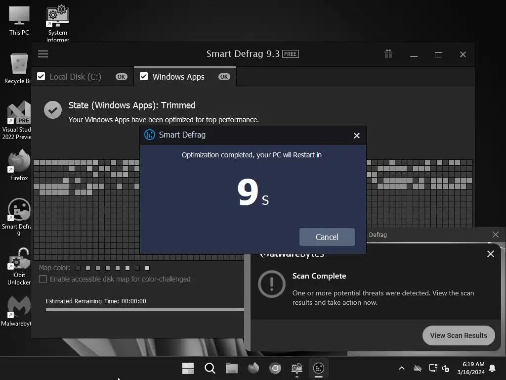Click the OneDrive tray icon
This screenshot has height=380, width=506.
point(417,368)
